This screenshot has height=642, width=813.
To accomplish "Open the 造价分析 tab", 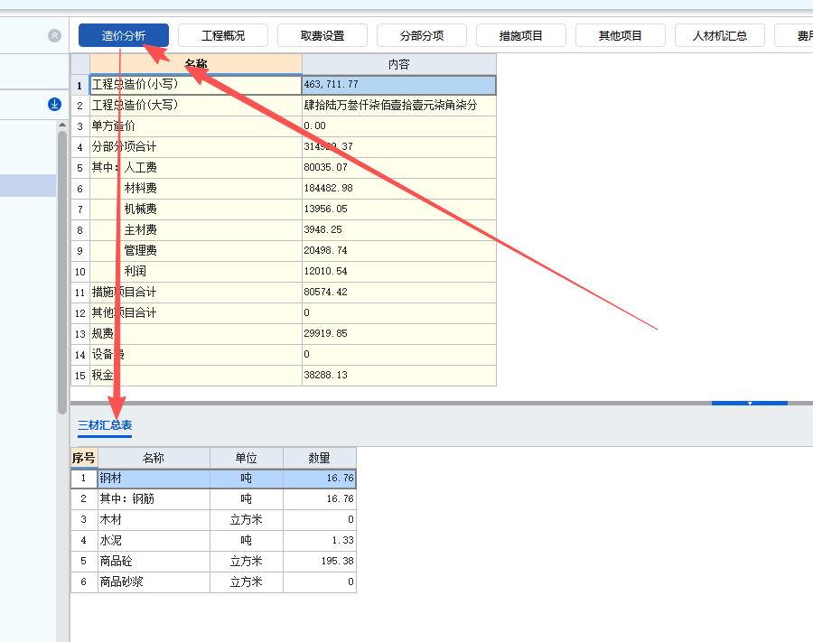I will point(124,35).
